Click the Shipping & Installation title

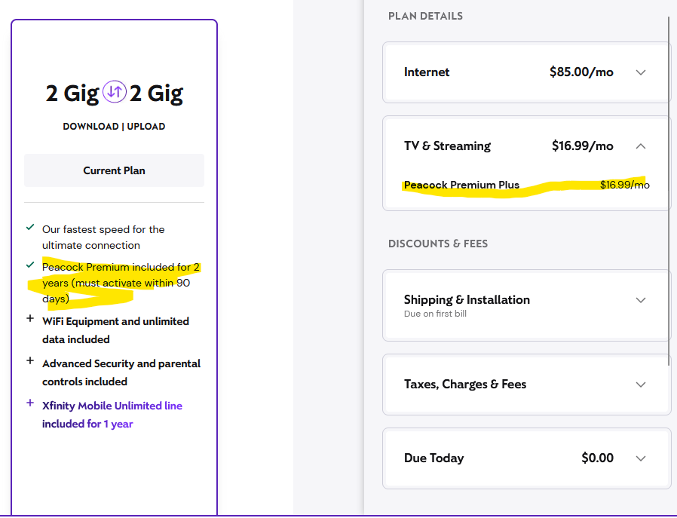[x=467, y=299]
